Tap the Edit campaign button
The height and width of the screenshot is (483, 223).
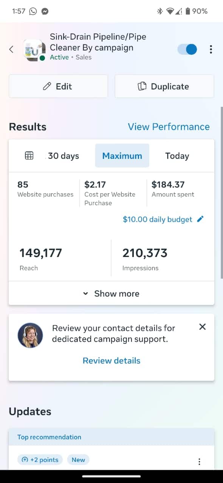point(58,86)
